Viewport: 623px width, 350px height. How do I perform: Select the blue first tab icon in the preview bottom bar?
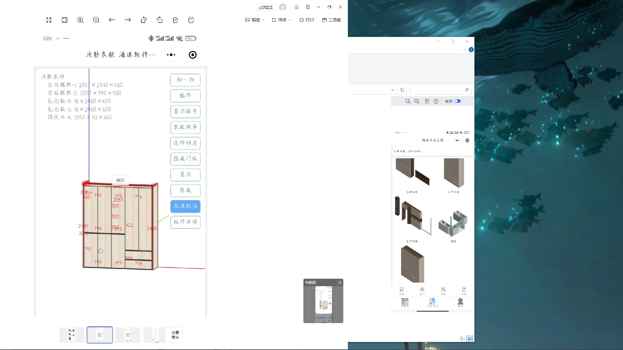[401, 291]
